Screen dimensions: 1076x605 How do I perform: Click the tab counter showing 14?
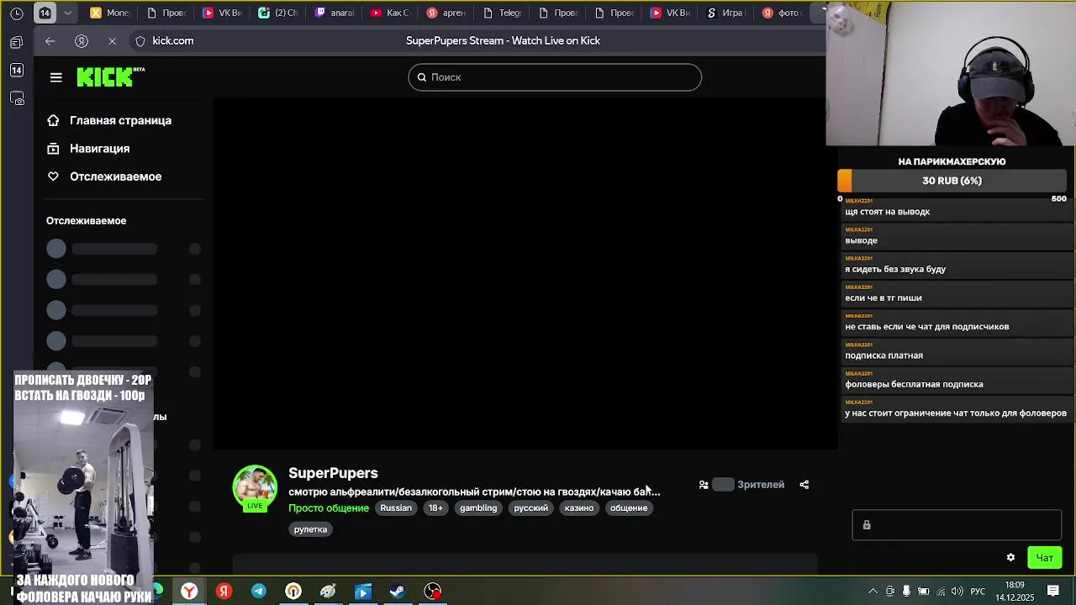[x=45, y=13]
